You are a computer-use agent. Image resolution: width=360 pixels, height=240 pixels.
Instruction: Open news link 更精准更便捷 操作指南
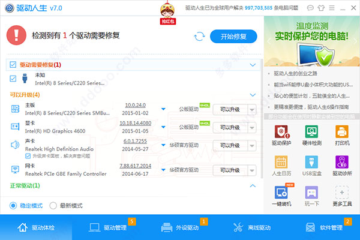click(x=311, y=107)
